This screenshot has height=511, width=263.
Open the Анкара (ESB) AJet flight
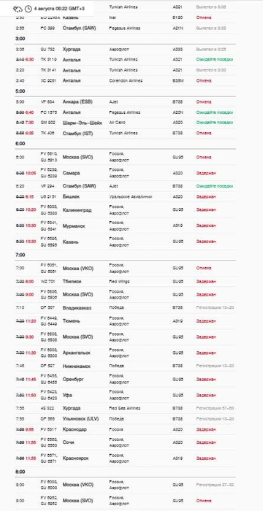coord(126,102)
